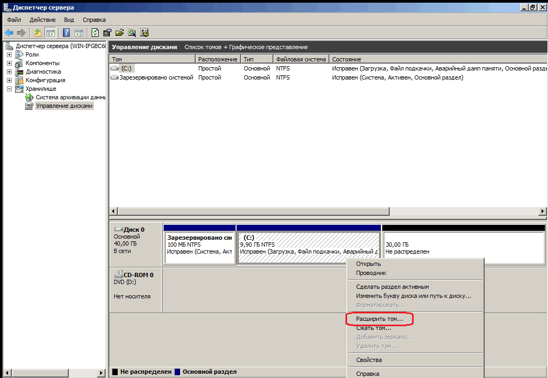Click the CD-ROM 0 drive icon
Image resolution: width=548 pixels, height=378 pixels.
coord(119,274)
